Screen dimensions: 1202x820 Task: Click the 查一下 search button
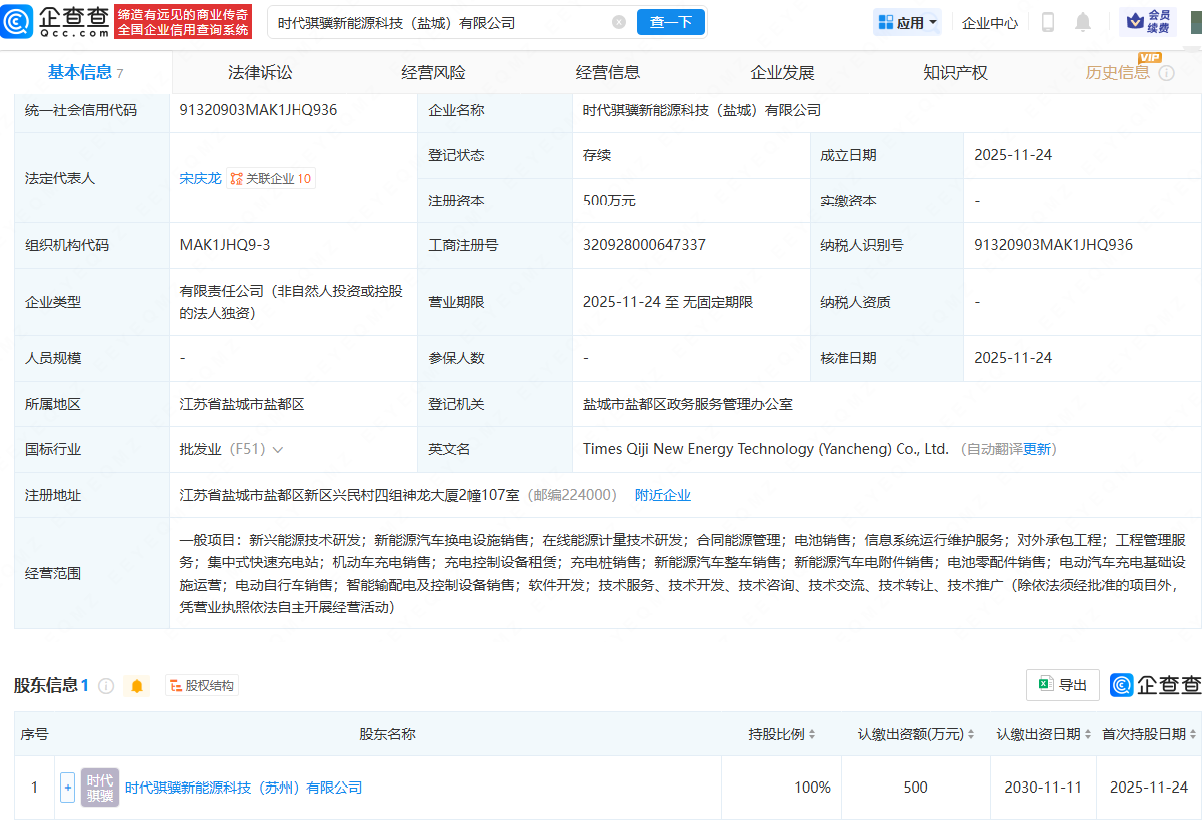point(670,21)
